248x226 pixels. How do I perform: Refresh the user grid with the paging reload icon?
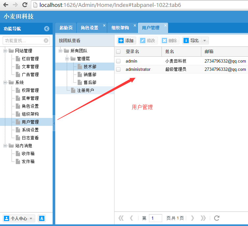pyautogui.click(x=217, y=218)
